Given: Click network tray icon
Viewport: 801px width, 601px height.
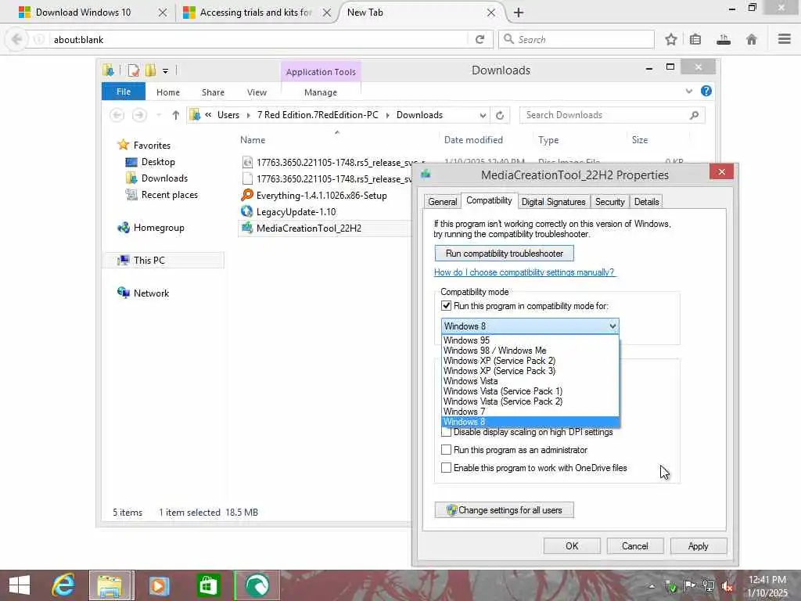Looking at the screenshot, I should click(709, 586).
